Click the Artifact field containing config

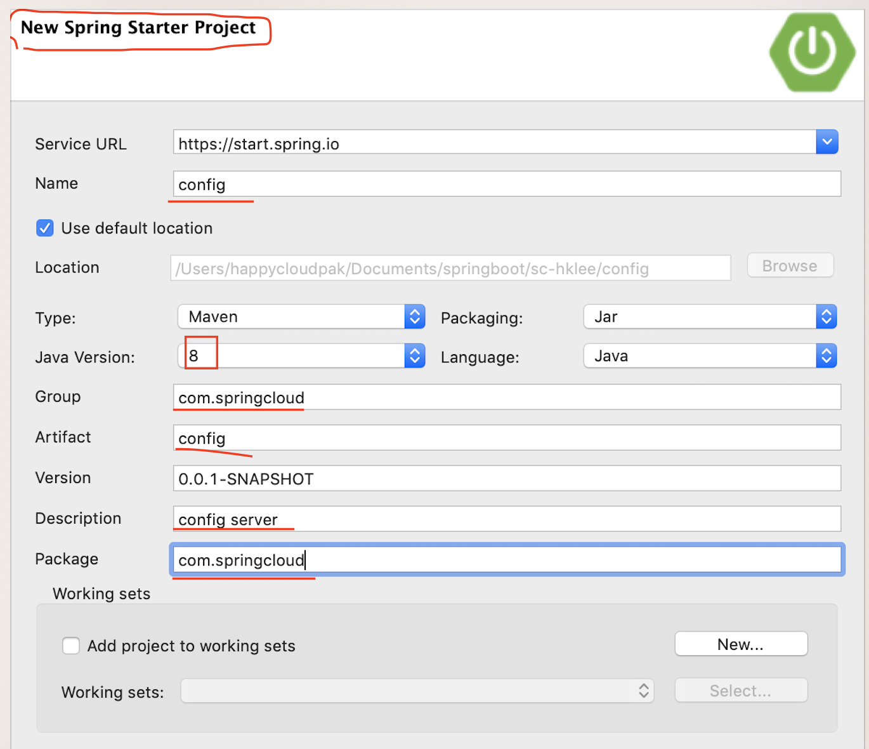(x=507, y=438)
